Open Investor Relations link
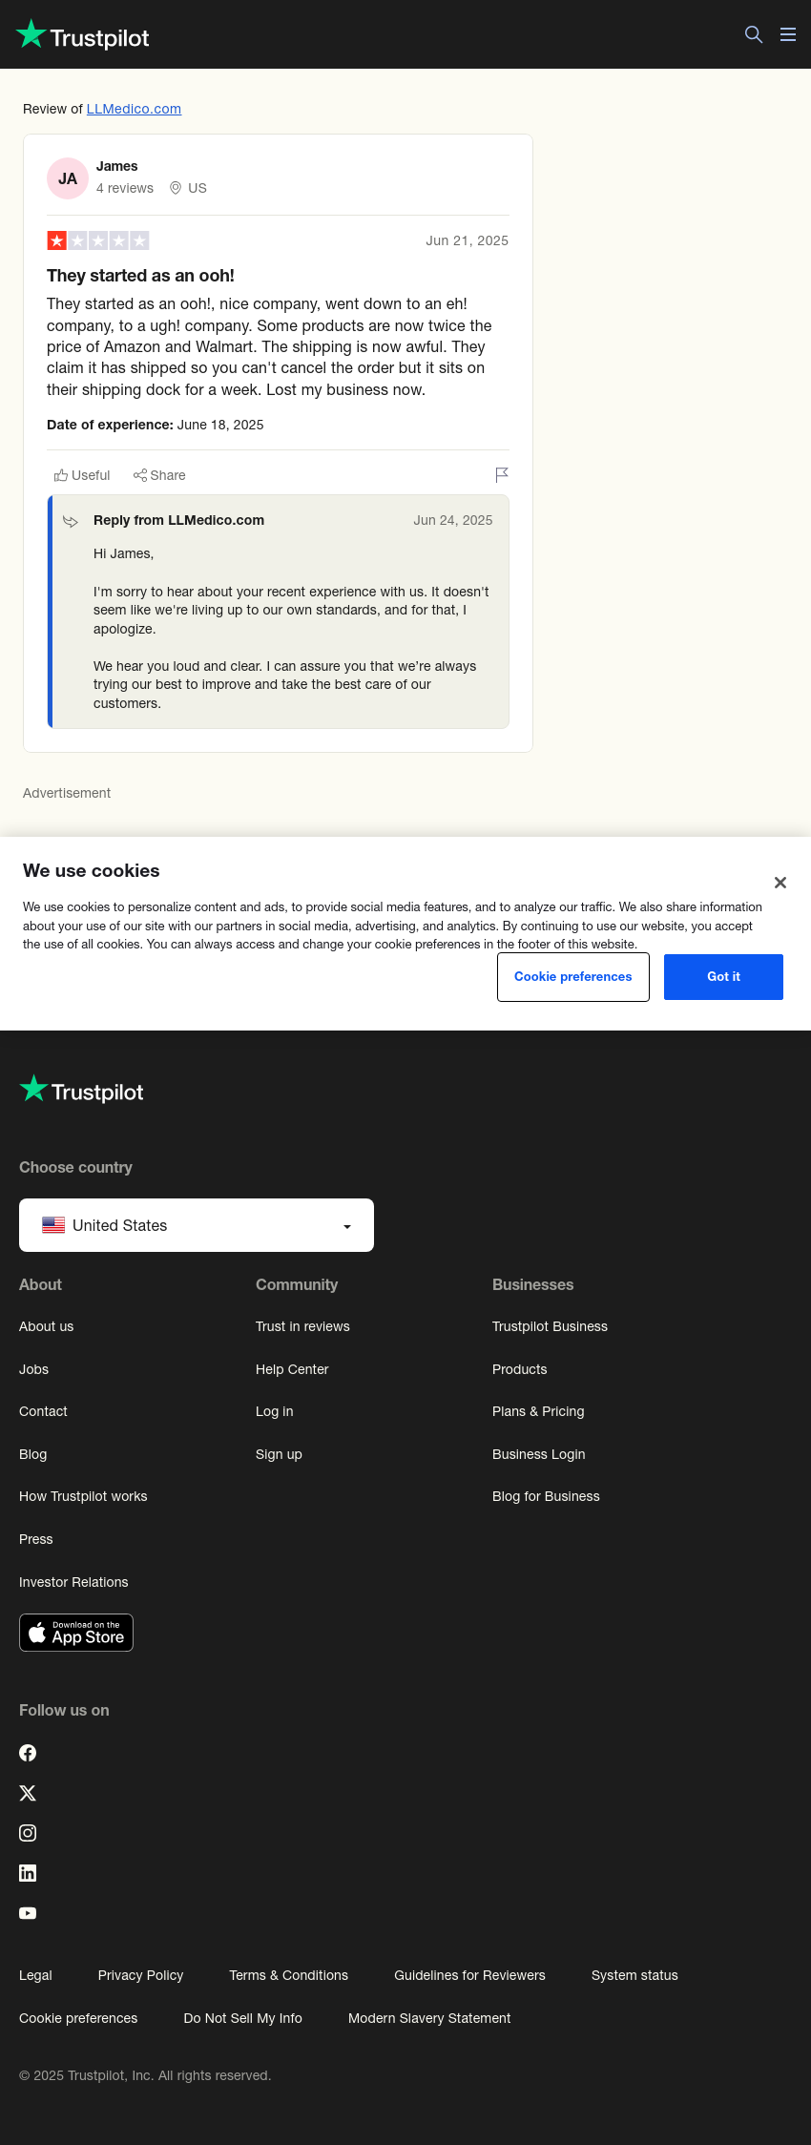The height and width of the screenshot is (2145, 811). pos(73,1582)
